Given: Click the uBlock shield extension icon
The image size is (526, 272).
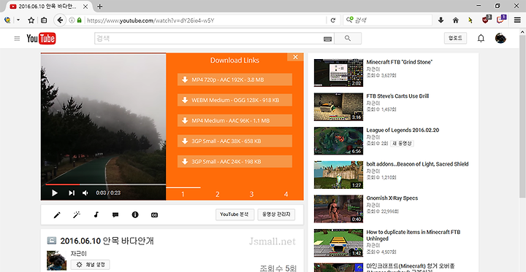Looking at the screenshot, I should [486, 20].
